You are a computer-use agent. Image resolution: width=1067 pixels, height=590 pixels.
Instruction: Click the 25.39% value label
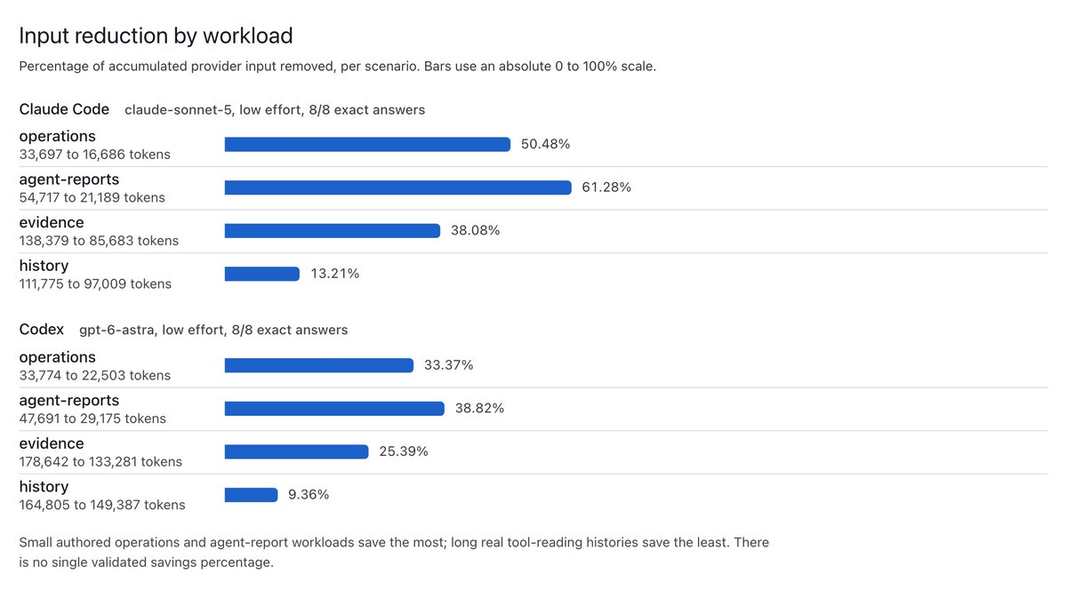[404, 451]
